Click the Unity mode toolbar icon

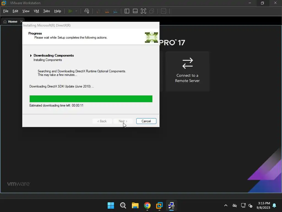[x=152, y=11]
